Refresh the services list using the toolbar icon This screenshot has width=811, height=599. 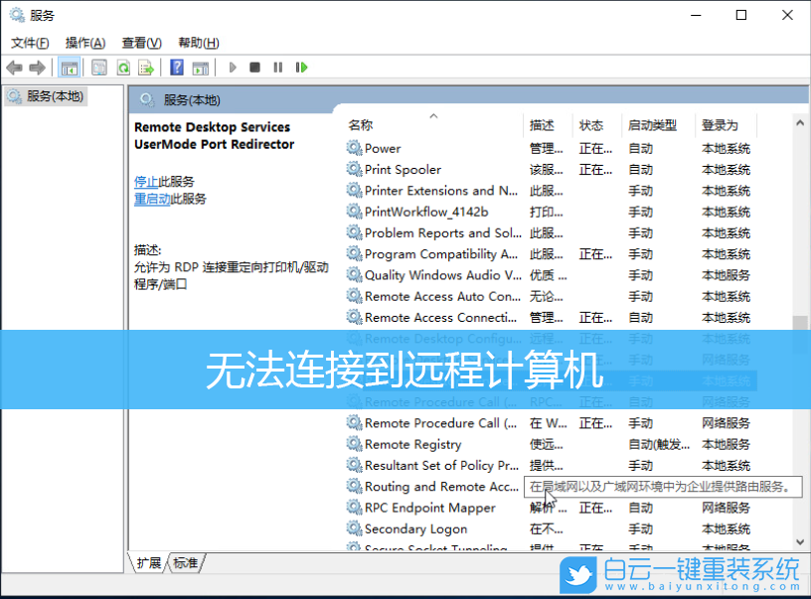[x=122, y=67]
